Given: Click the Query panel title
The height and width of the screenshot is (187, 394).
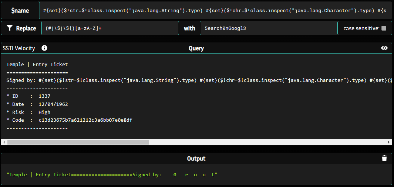Looking at the screenshot, I should (196, 48).
